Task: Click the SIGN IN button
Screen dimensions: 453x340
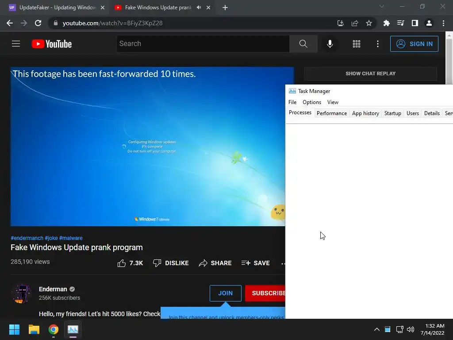Action: click(414, 44)
